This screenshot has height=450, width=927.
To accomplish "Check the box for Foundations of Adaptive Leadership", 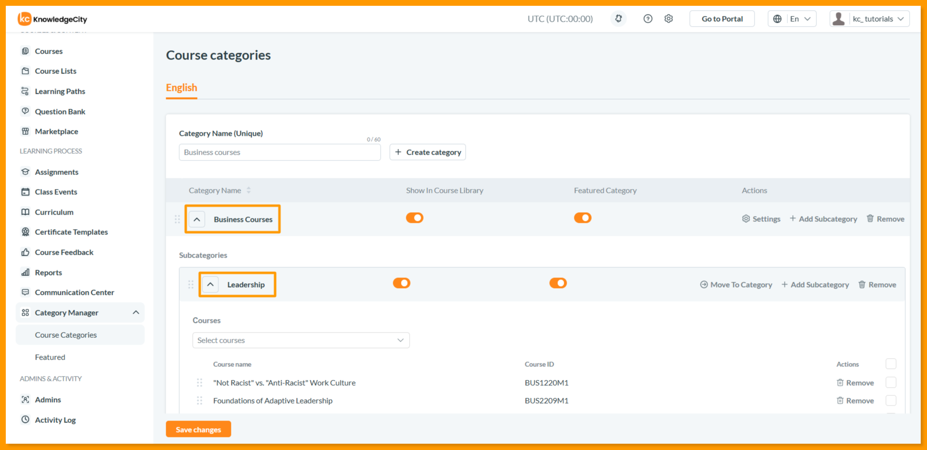I will pyautogui.click(x=891, y=400).
